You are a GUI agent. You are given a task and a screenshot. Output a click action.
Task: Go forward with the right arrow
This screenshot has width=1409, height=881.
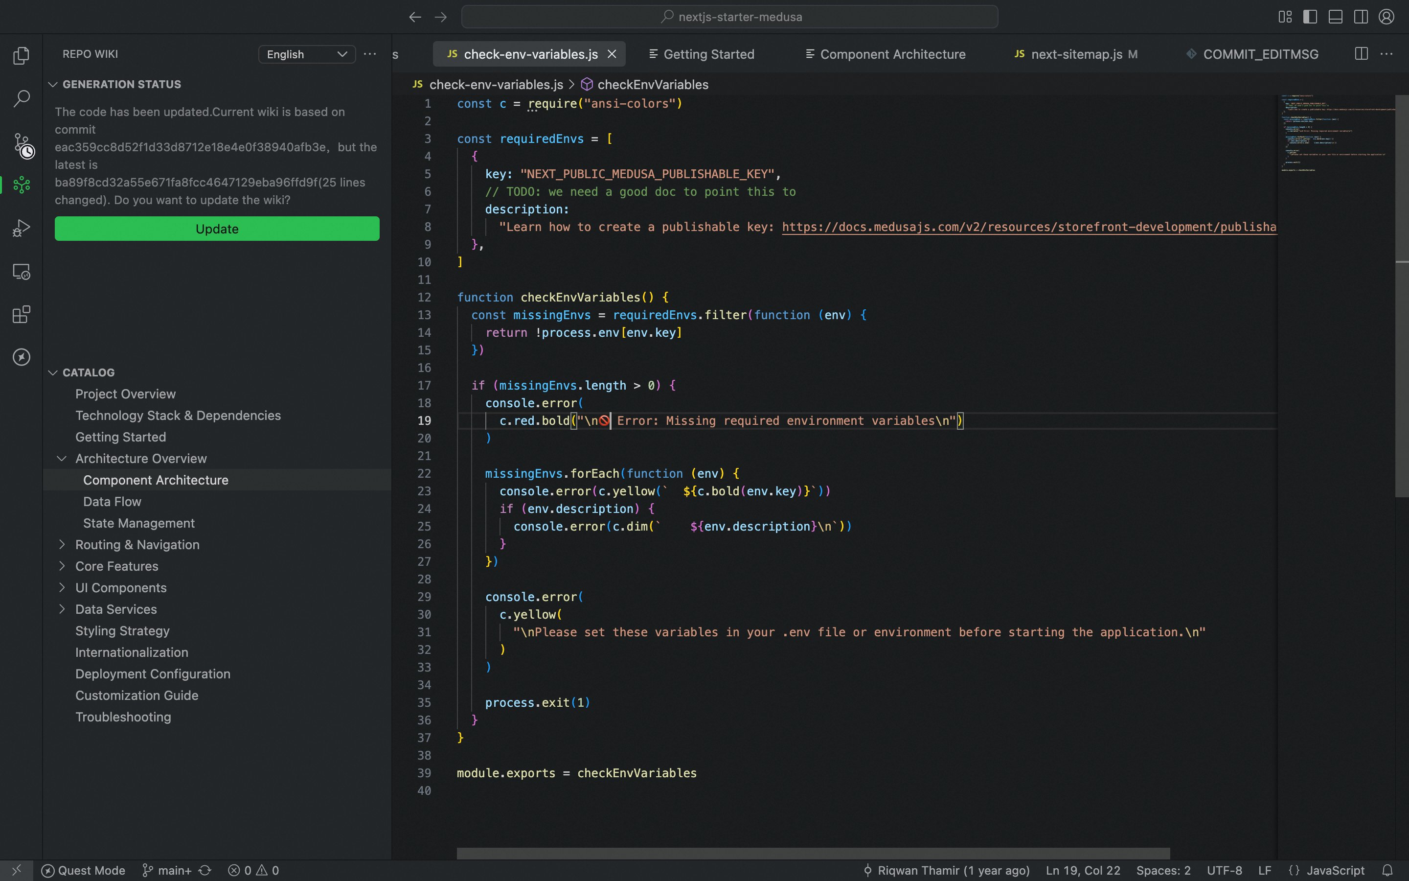click(x=441, y=17)
